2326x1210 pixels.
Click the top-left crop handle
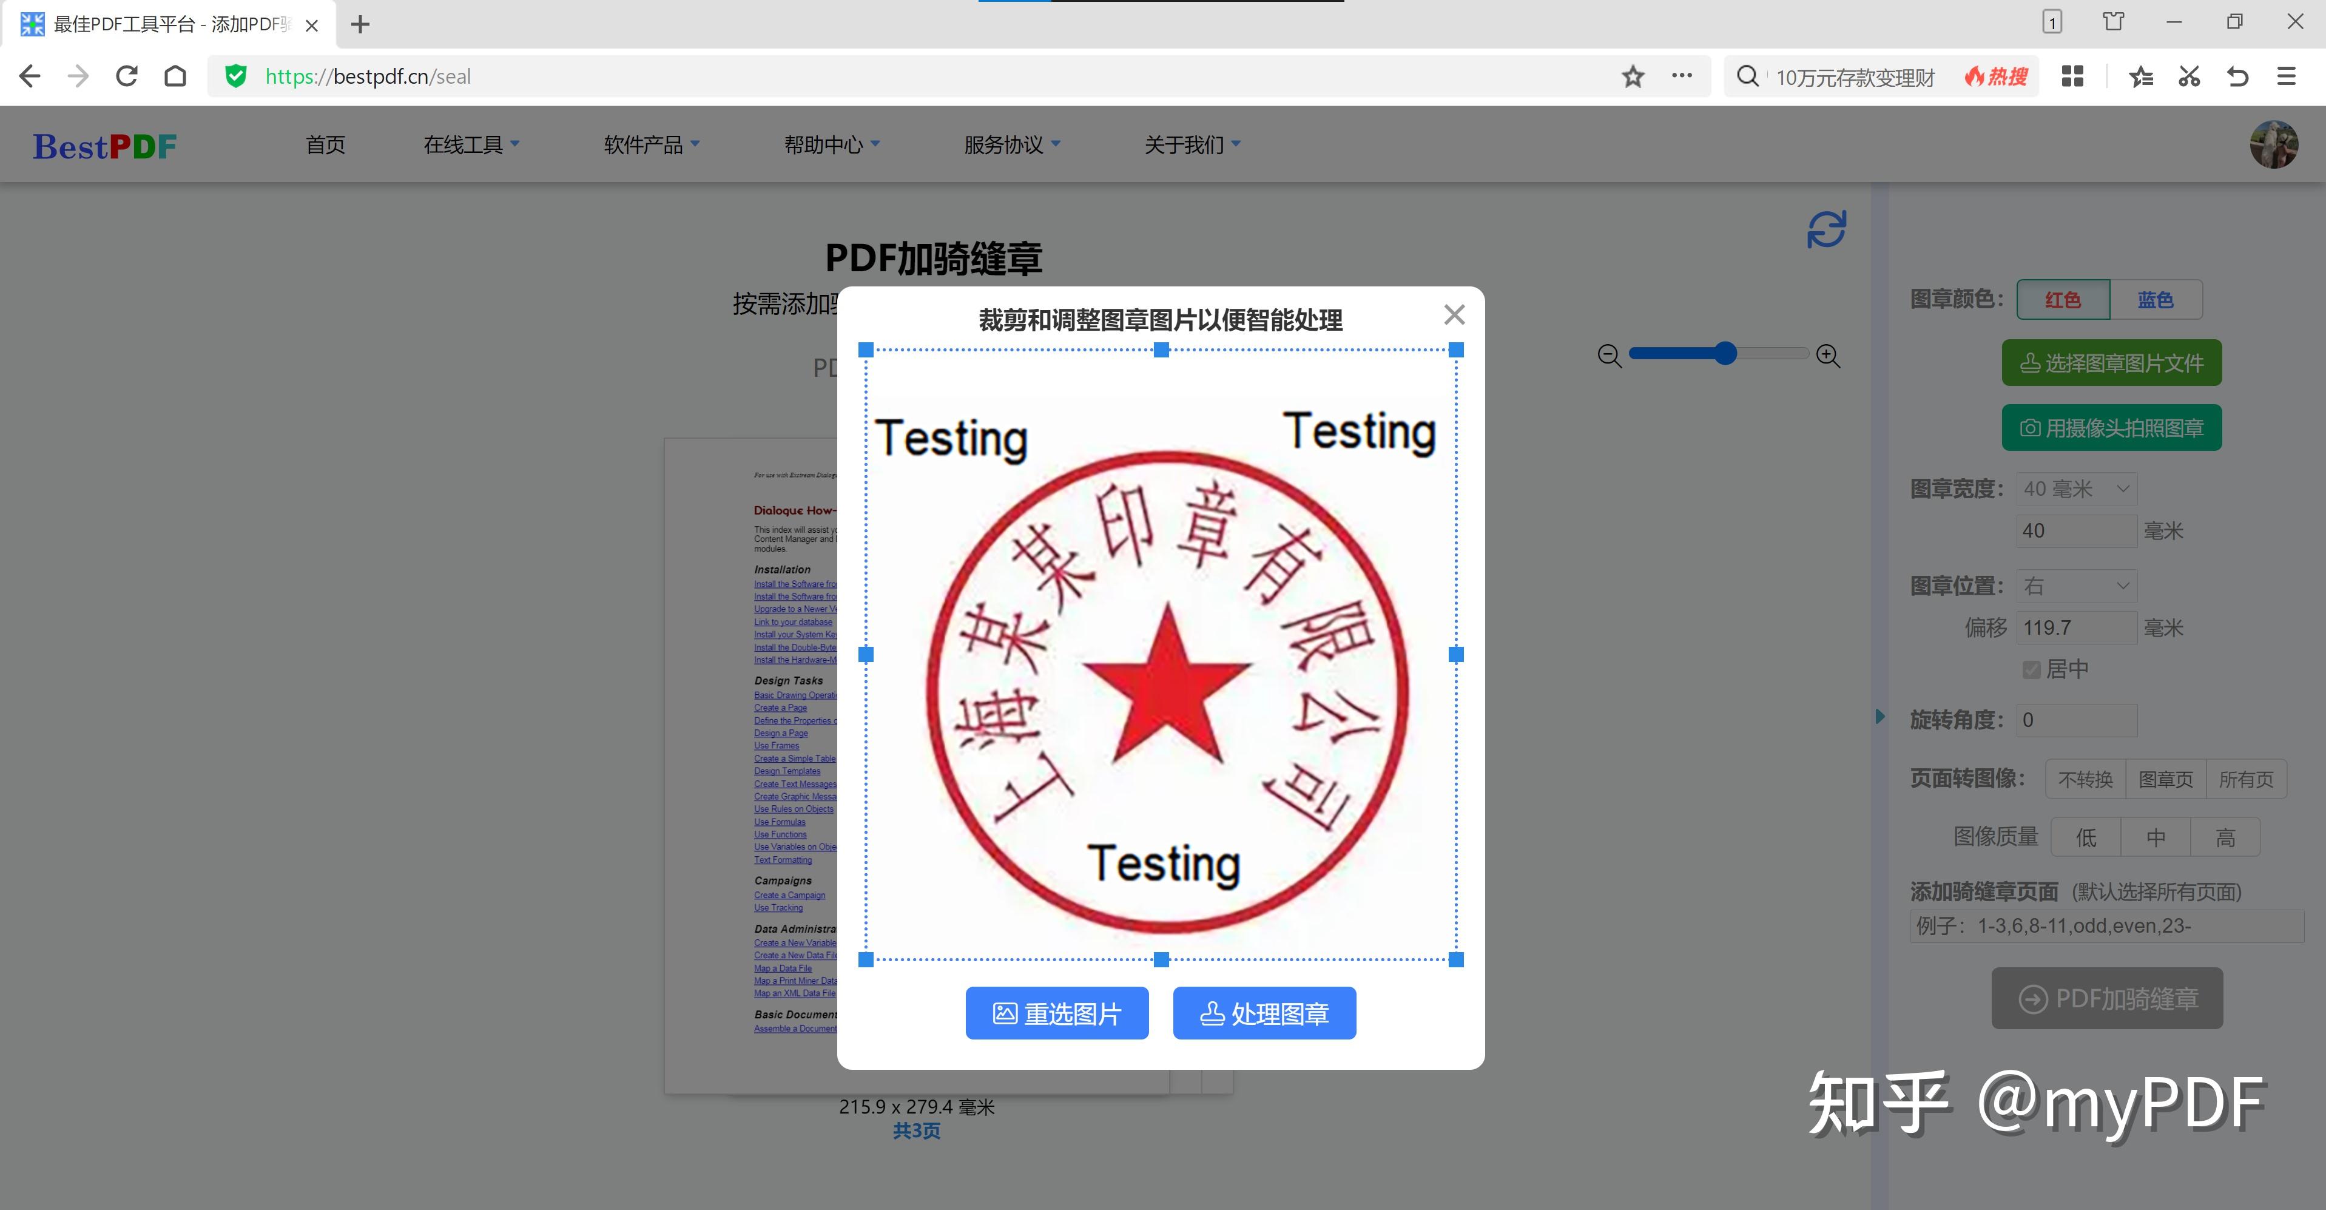click(x=866, y=350)
